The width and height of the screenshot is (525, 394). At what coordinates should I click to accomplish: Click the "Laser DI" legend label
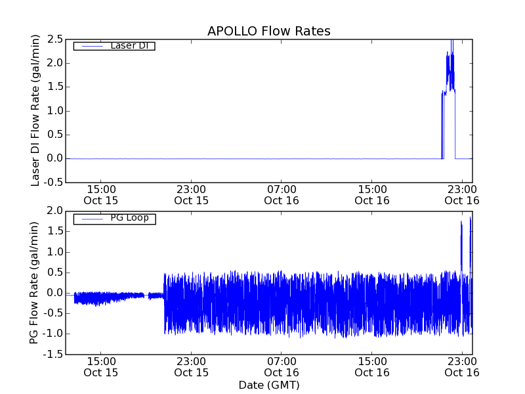pyautogui.click(x=129, y=45)
